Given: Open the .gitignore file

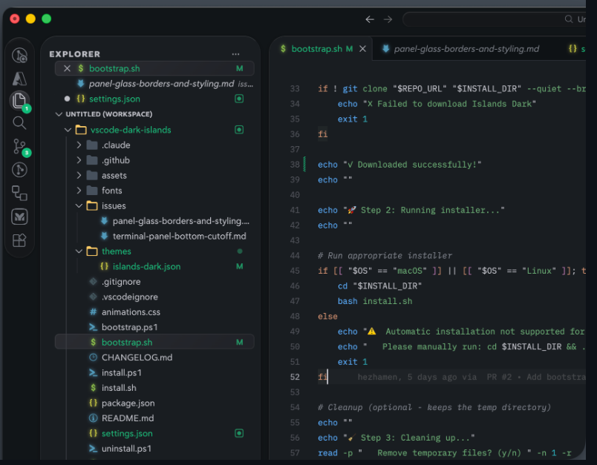Looking at the screenshot, I should 154,282.
